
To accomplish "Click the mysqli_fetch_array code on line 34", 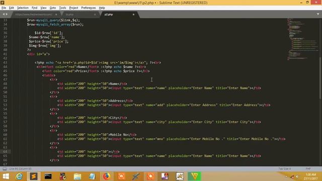I will click(53, 25).
